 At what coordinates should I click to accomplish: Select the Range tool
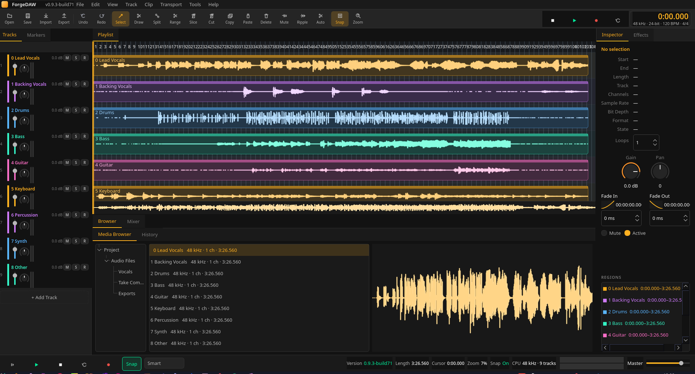point(175,19)
